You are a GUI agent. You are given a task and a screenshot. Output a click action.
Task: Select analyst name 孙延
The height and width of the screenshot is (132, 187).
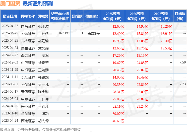(x=45, y=34)
